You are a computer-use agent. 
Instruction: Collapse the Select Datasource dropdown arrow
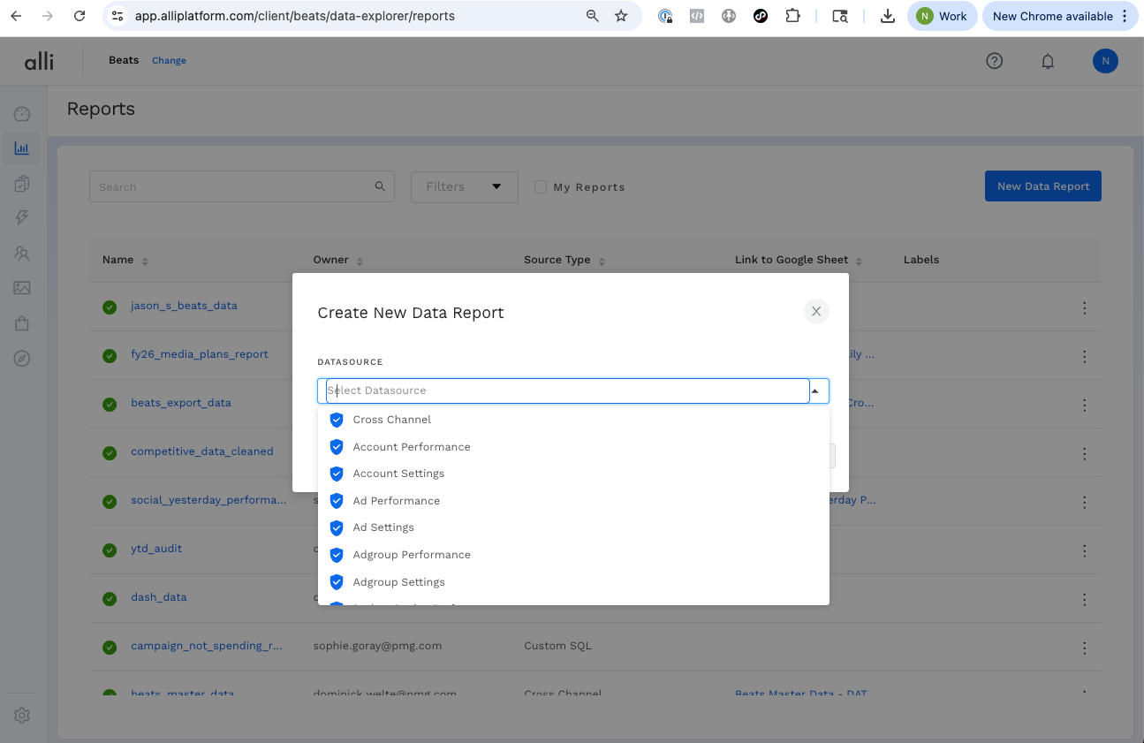(815, 390)
